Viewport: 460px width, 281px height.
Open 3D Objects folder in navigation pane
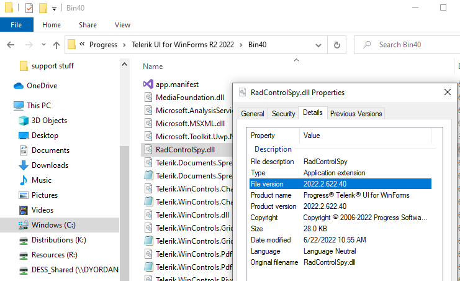49,121
